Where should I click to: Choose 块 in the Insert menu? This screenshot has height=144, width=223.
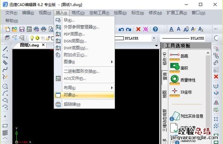point(84,20)
